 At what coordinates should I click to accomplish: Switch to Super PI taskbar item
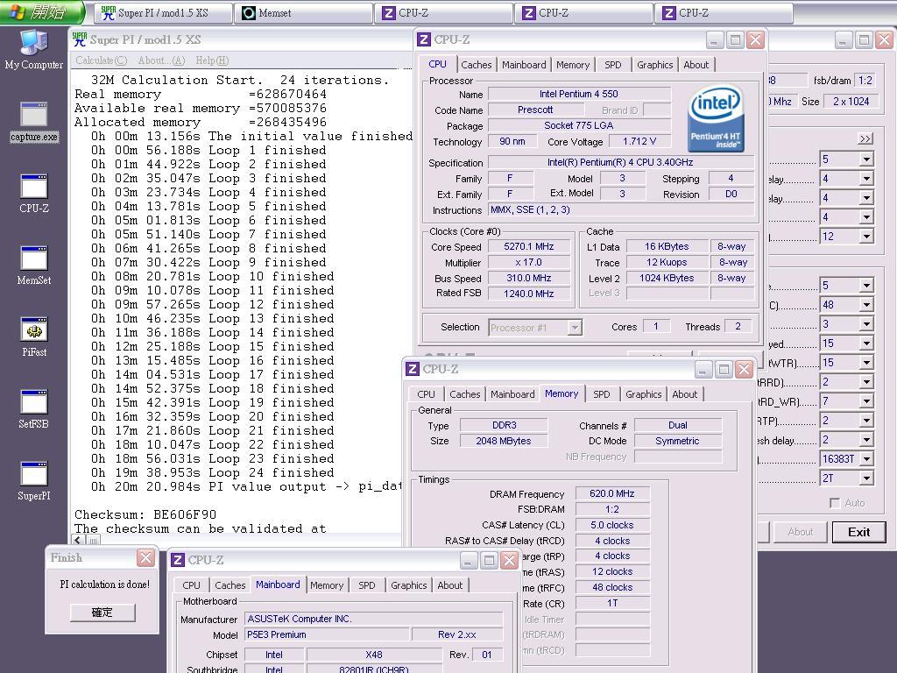click(163, 13)
